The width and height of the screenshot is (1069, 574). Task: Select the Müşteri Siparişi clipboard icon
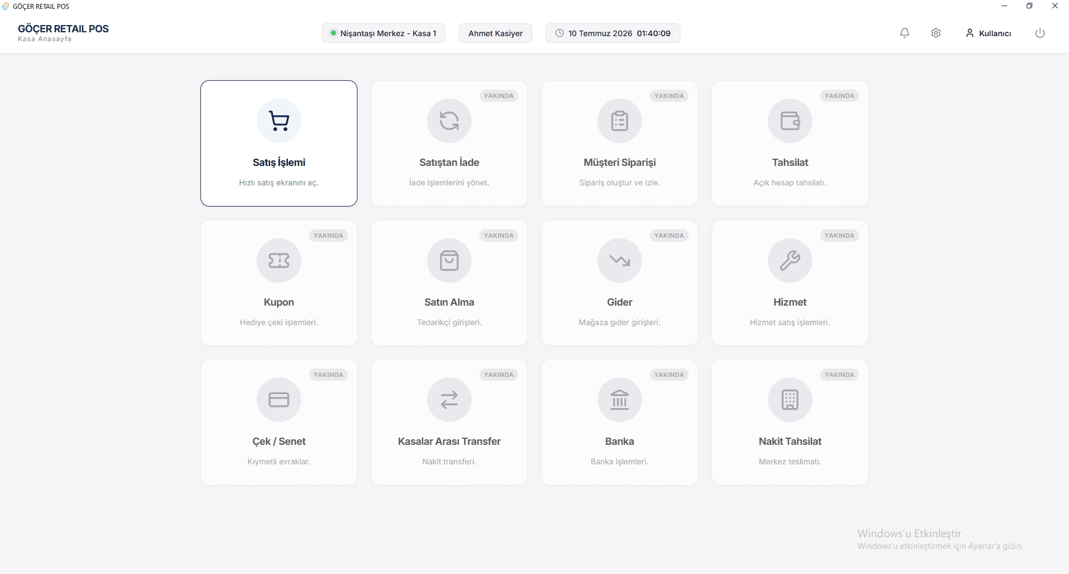pos(620,121)
